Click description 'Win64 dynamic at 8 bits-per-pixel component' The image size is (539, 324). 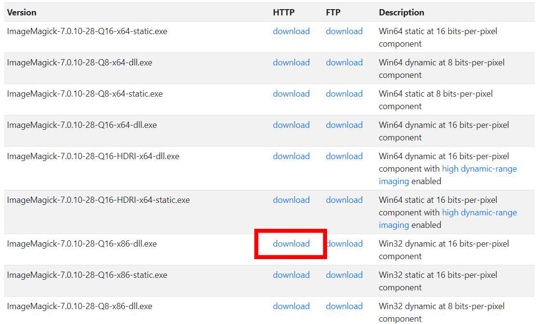(442, 69)
